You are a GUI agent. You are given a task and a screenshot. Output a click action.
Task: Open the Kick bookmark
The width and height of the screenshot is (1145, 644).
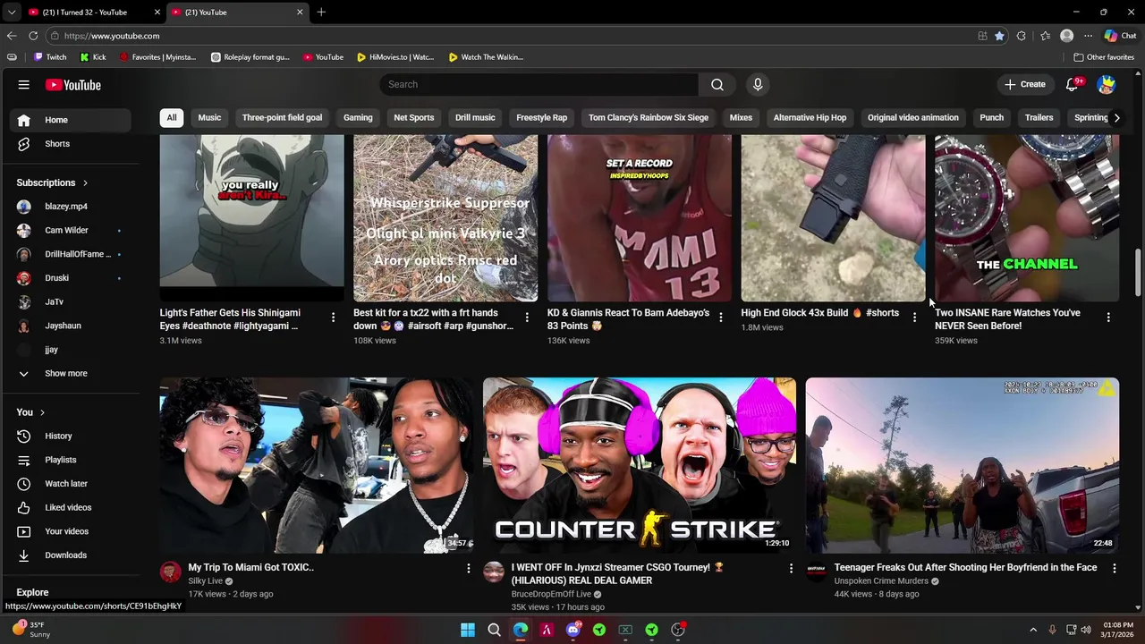pos(93,57)
